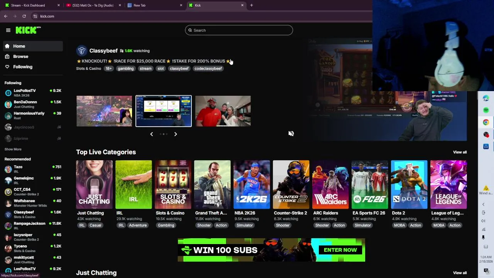
Task: Switch to Stream - Kick Dashboard tab
Action: [32, 5]
